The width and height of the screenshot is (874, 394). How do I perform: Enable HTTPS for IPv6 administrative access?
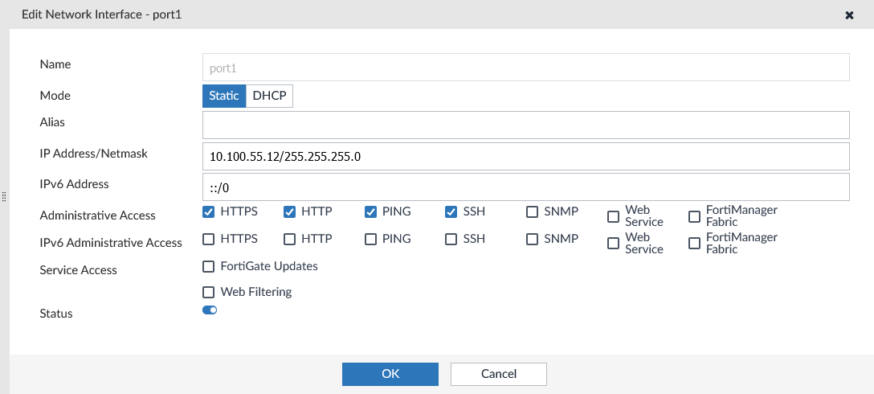pos(209,240)
